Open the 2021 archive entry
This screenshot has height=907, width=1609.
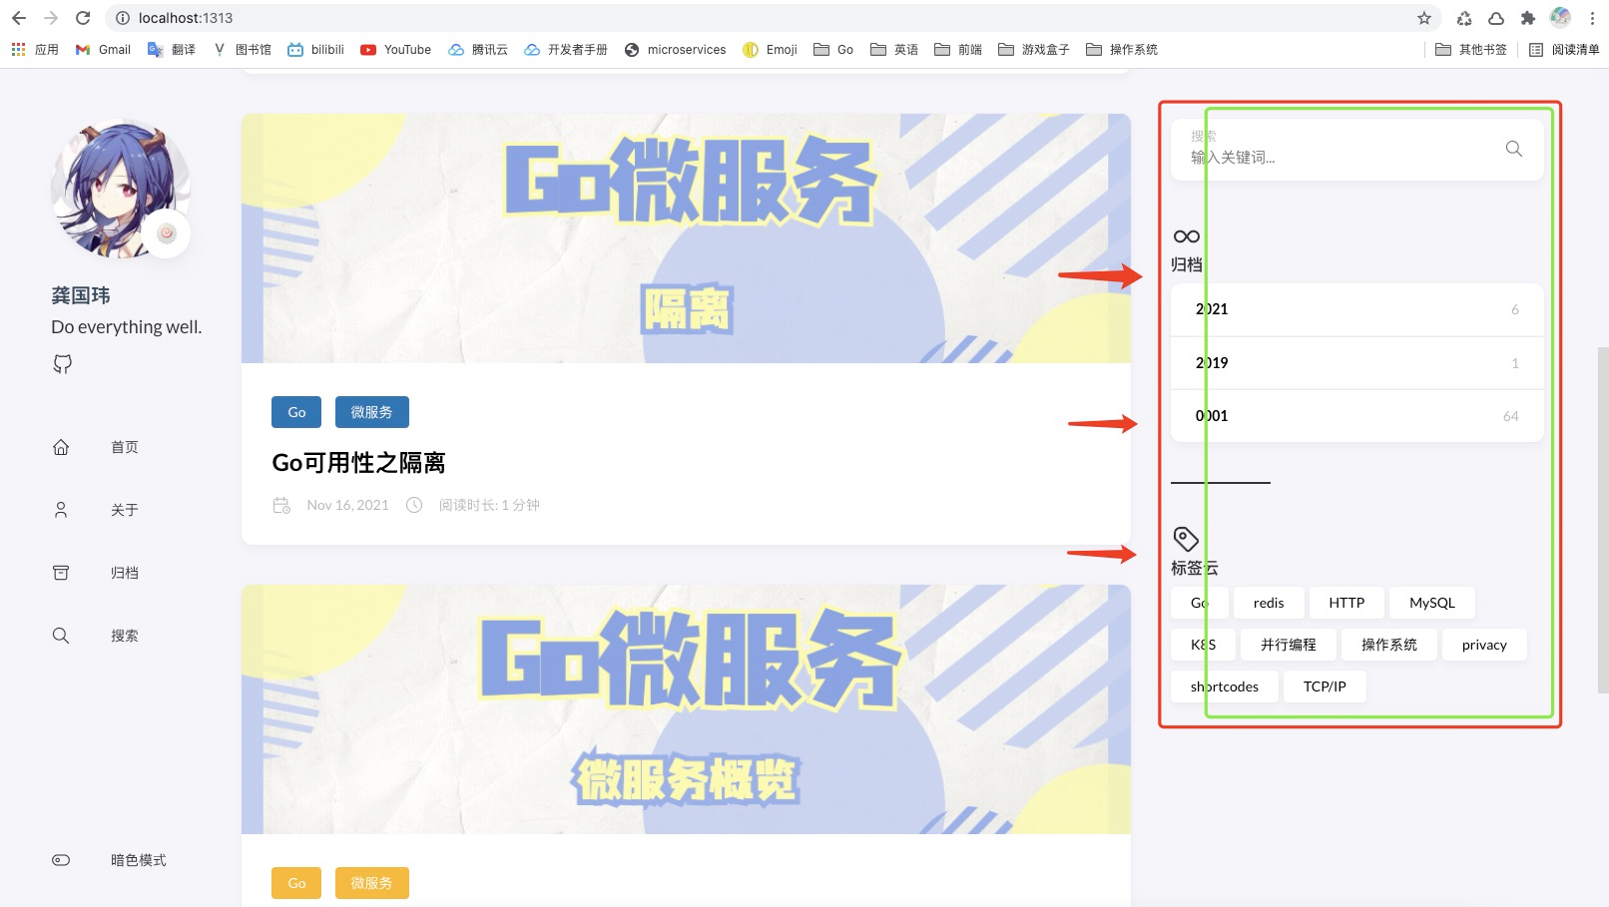tap(1356, 309)
